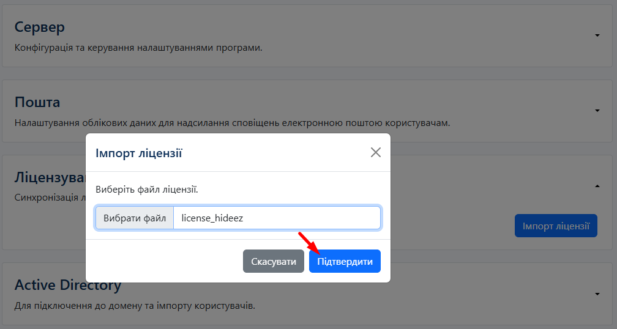The width and height of the screenshot is (617, 329).
Task: Click the Синхронізація text under Ліцензування
Action: (x=49, y=198)
